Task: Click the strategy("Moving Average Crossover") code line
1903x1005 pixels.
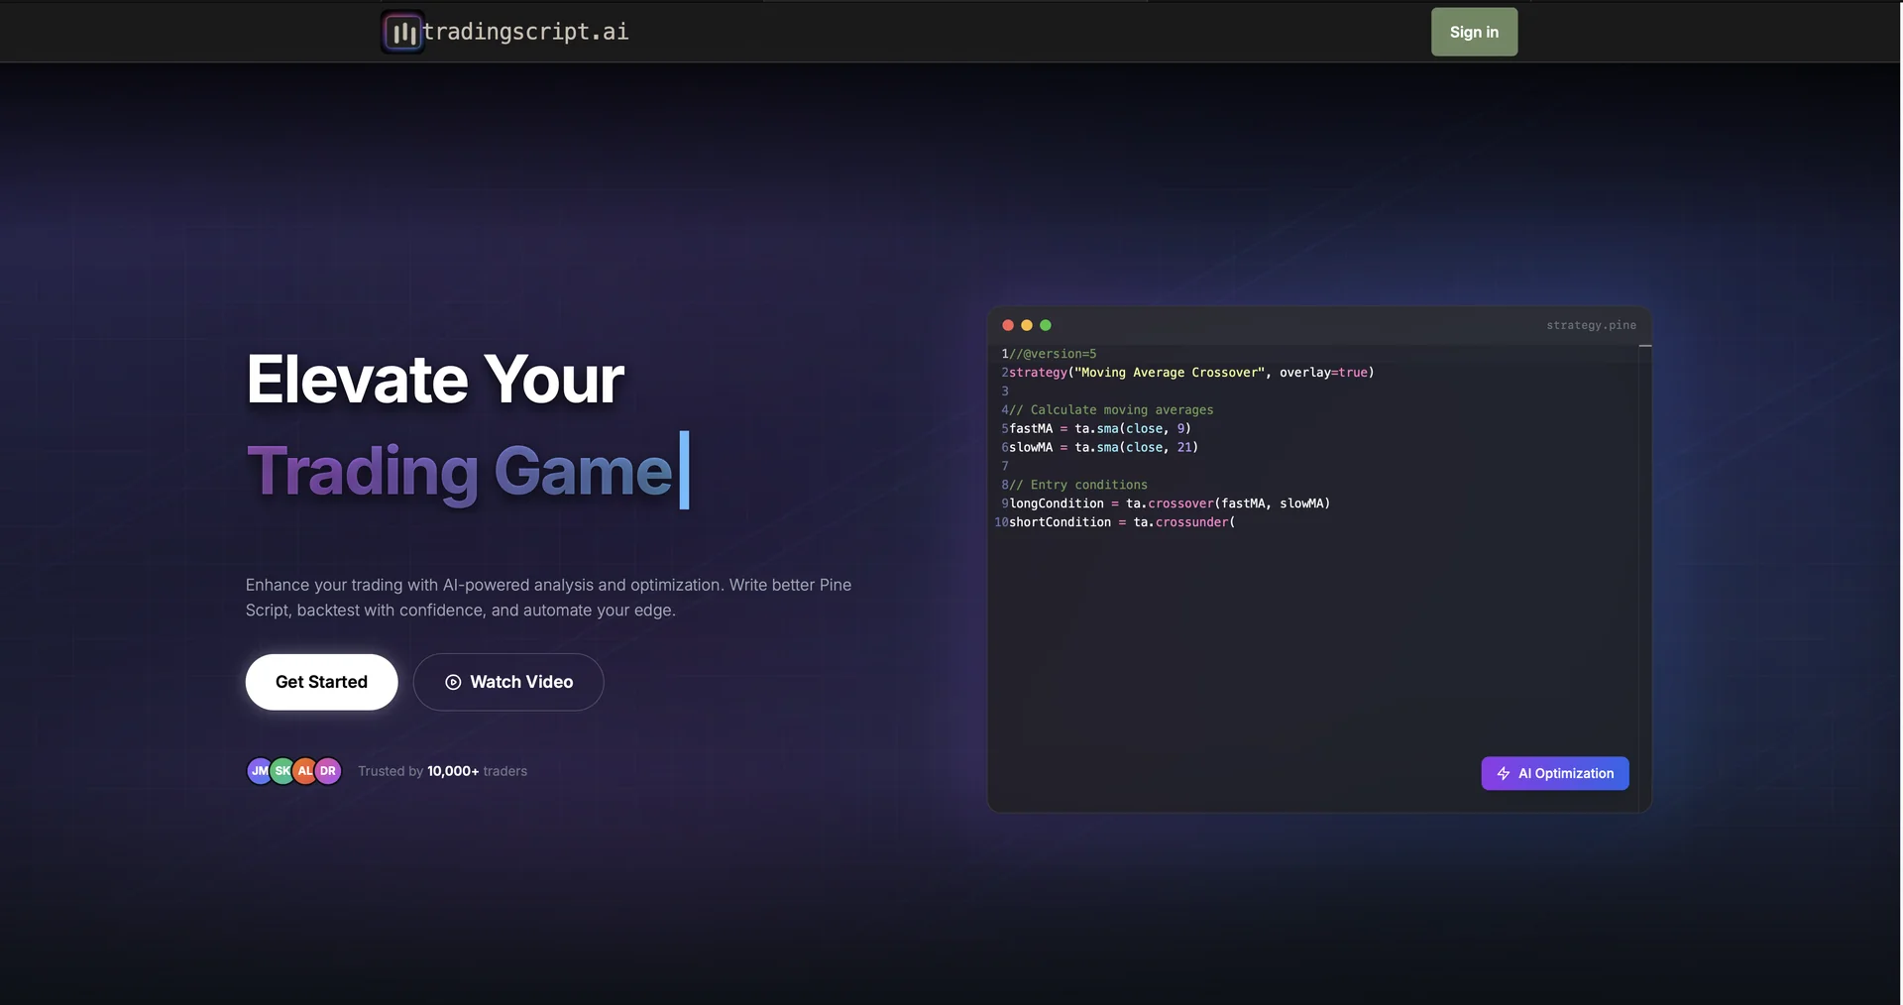Action: coord(1191,373)
